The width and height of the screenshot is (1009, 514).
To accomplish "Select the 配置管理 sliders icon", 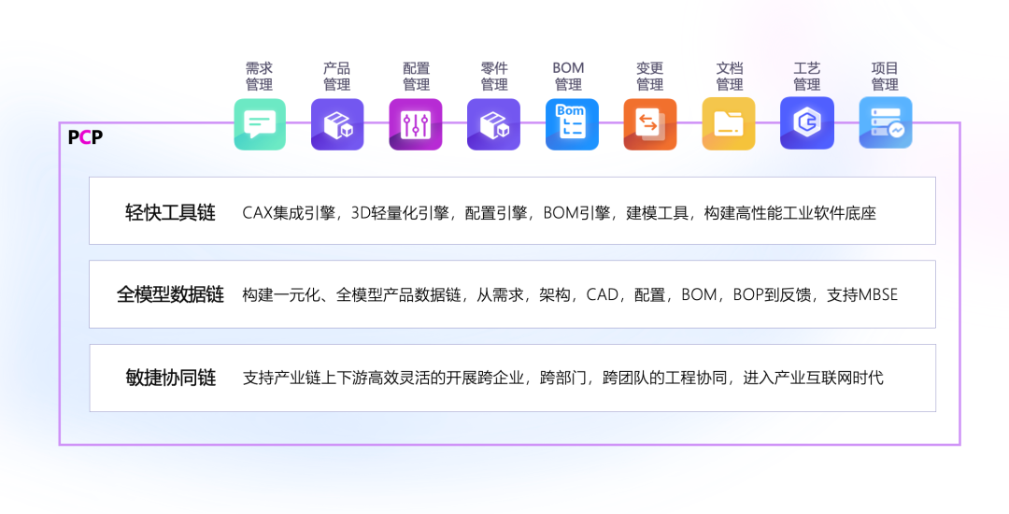I will click(416, 124).
